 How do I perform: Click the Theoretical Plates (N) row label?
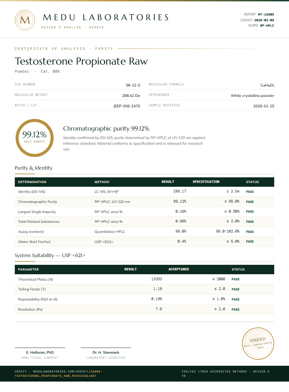36,280
